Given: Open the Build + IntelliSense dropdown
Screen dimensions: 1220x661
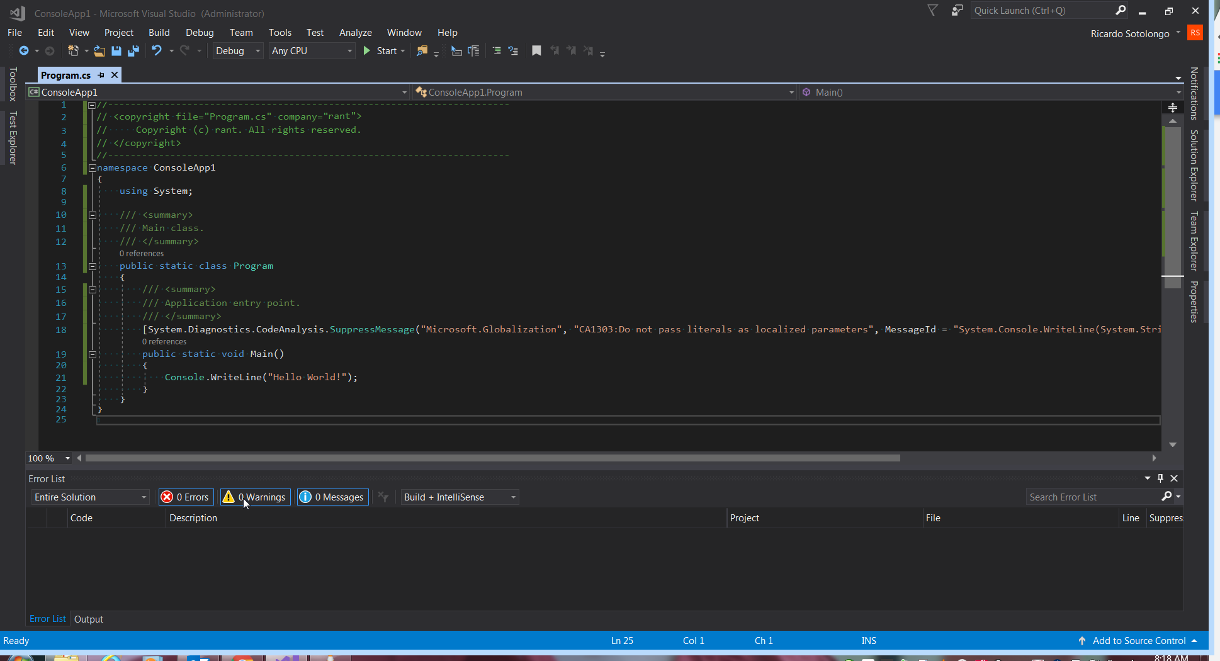Looking at the screenshot, I should tap(460, 497).
